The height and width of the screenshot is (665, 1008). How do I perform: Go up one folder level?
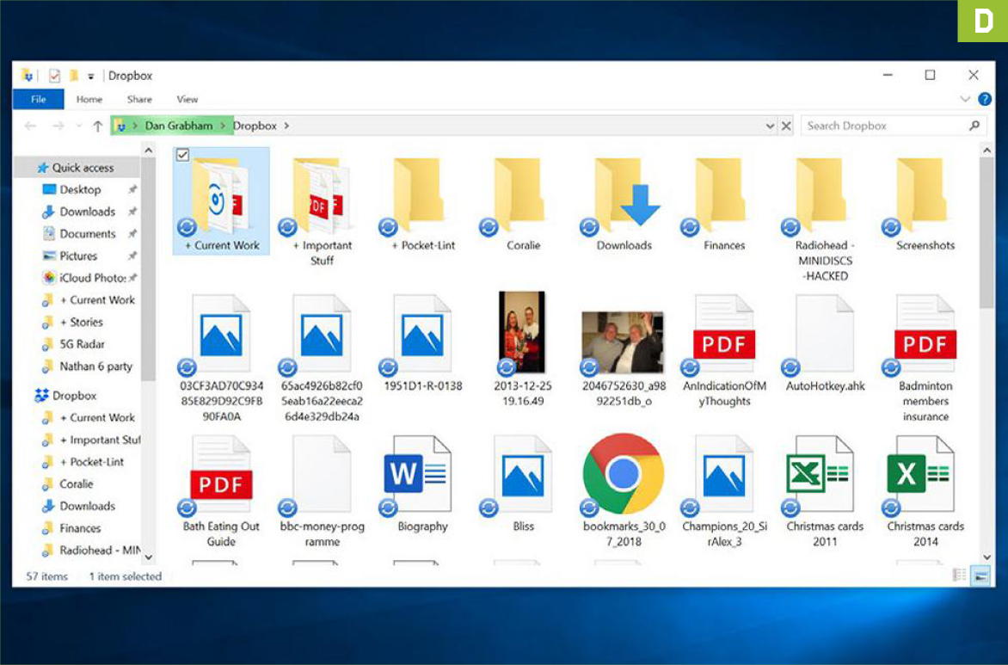(x=98, y=126)
